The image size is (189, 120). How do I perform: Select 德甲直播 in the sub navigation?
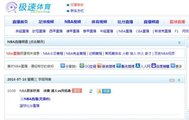click(73, 31)
